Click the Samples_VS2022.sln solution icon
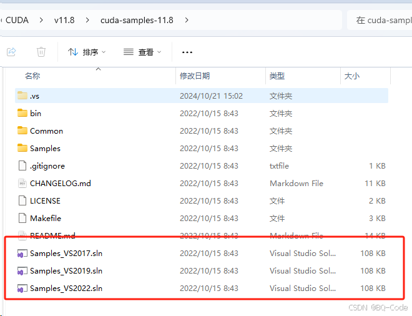Image resolution: width=412 pixels, height=316 pixels. tap(22, 289)
